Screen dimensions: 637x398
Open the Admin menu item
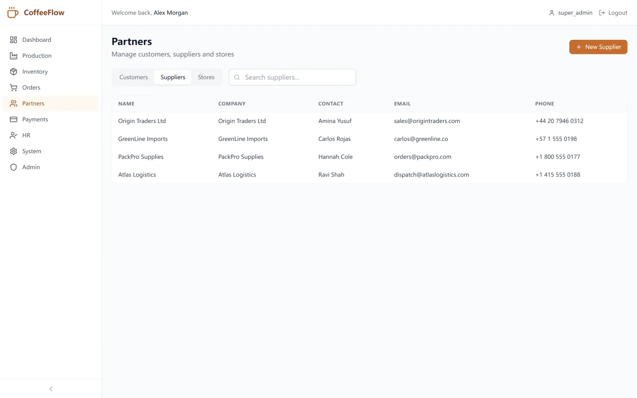(x=51, y=167)
